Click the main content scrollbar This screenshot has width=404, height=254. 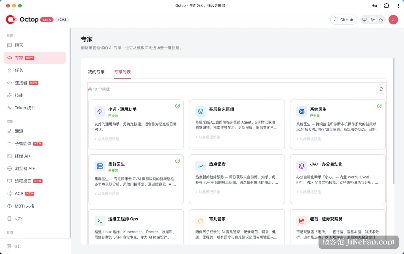pos(394,121)
